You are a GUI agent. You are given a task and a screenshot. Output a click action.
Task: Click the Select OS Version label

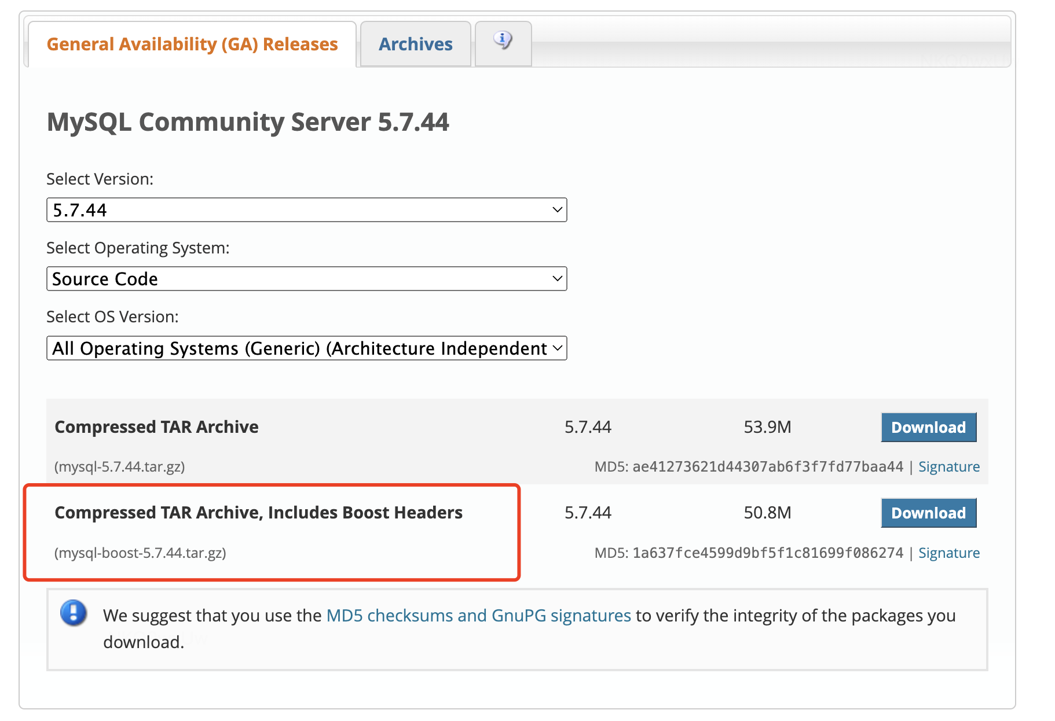(x=112, y=317)
